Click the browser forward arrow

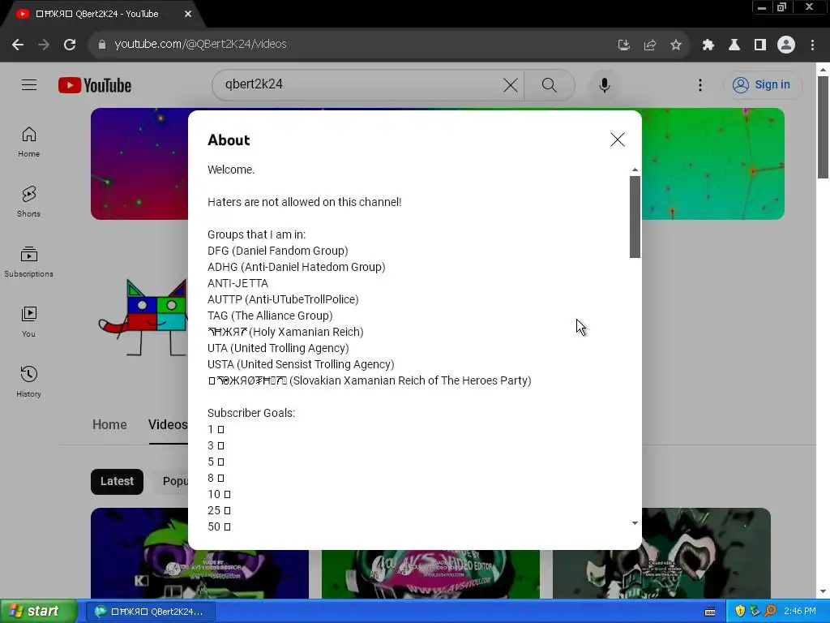click(x=44, y=45)
